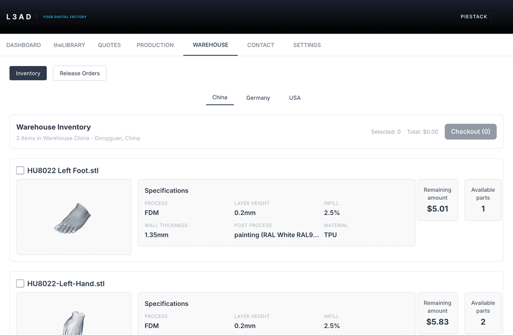The width and height of the screenshot is (513, 335).
Task: Open SETTINGS in the navigation bar
Action: pyautogui.click(x=307, y=45)
